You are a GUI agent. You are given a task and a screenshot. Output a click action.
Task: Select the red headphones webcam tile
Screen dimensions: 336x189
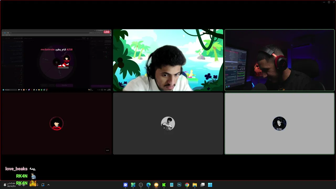click(x=280, y=60)
